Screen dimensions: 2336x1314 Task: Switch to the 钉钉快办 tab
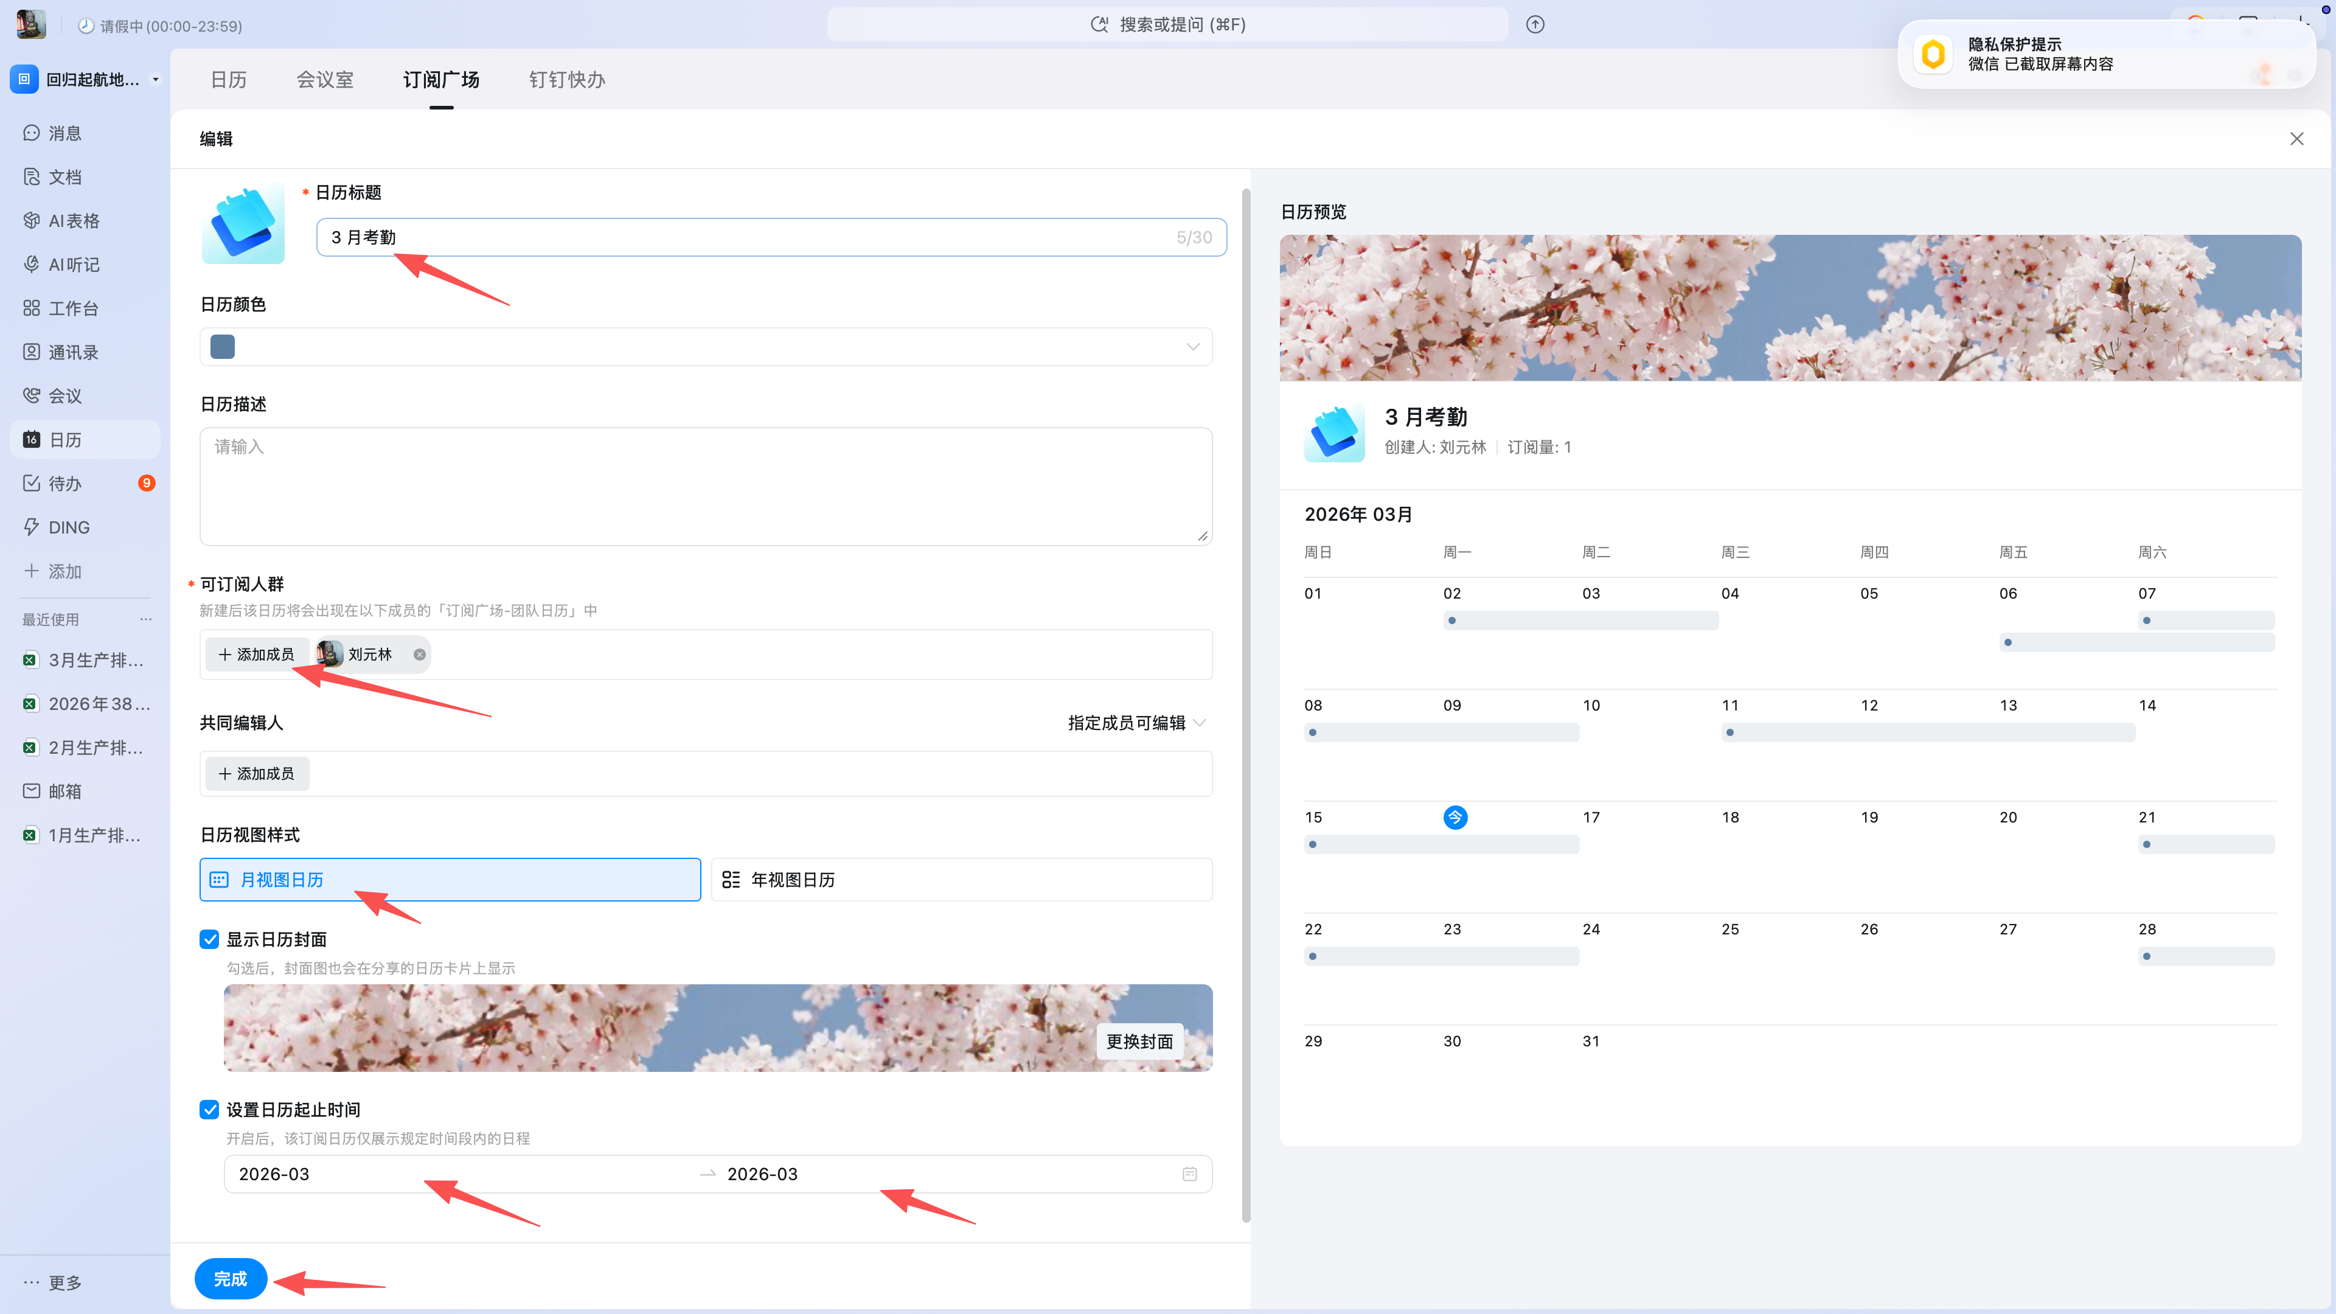(566, 80)
